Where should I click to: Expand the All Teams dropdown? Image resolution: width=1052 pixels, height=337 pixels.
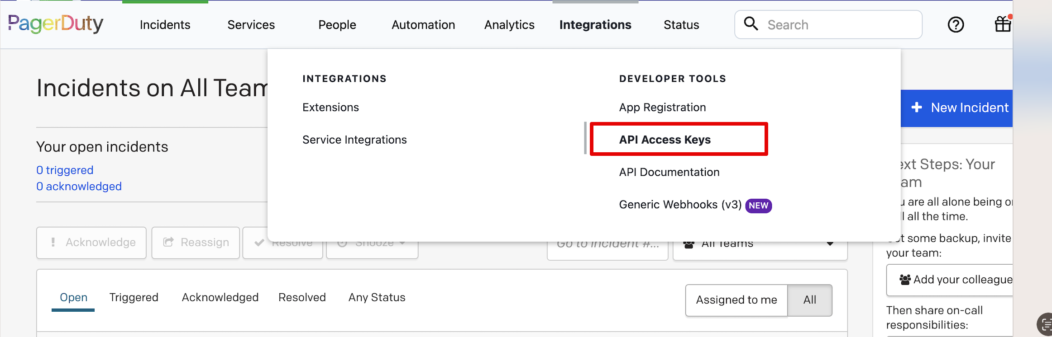829,244
